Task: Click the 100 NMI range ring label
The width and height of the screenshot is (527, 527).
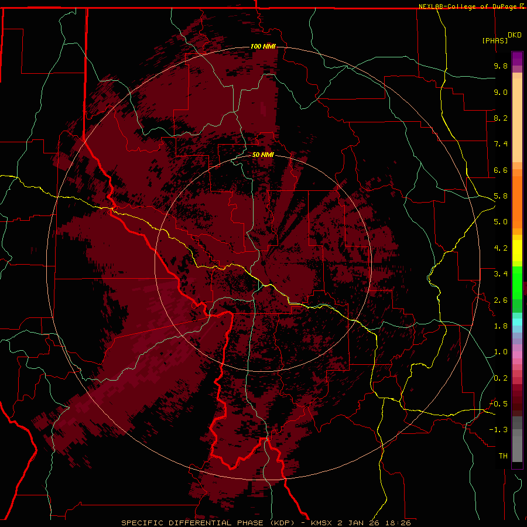Action: point(263,46)
